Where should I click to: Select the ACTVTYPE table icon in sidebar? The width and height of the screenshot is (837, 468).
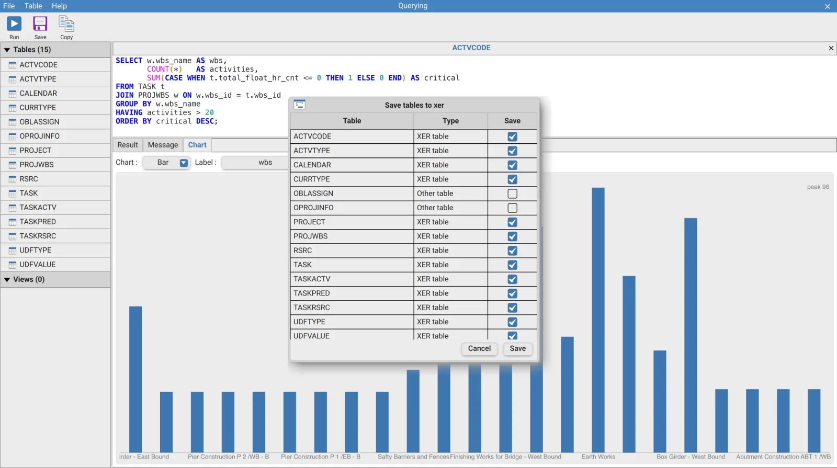[13, 79]
